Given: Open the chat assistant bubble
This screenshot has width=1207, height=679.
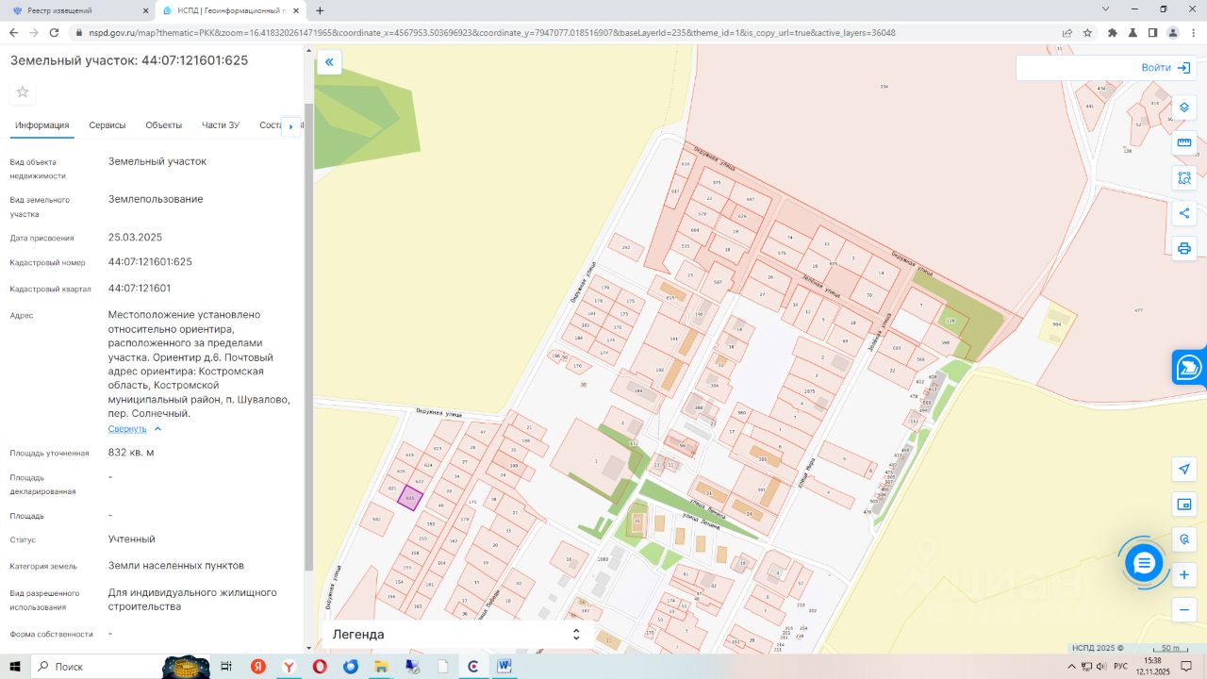Looking at the screenshot, I should pos(1144,563).
